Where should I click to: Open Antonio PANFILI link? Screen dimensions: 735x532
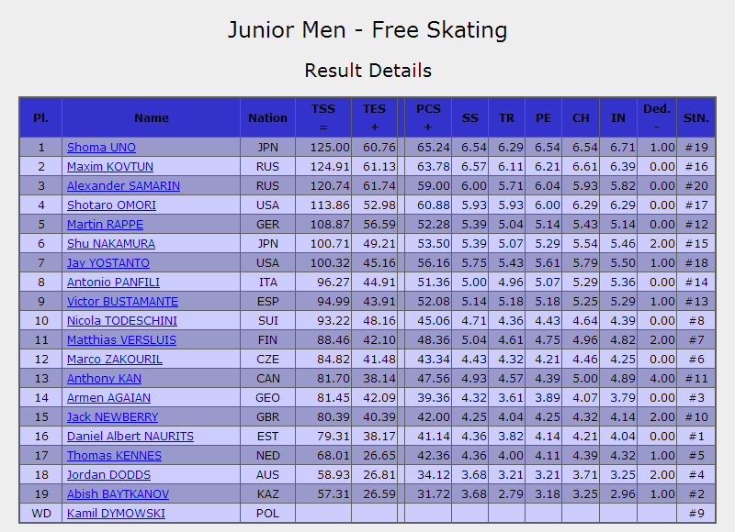coord(113,283)
